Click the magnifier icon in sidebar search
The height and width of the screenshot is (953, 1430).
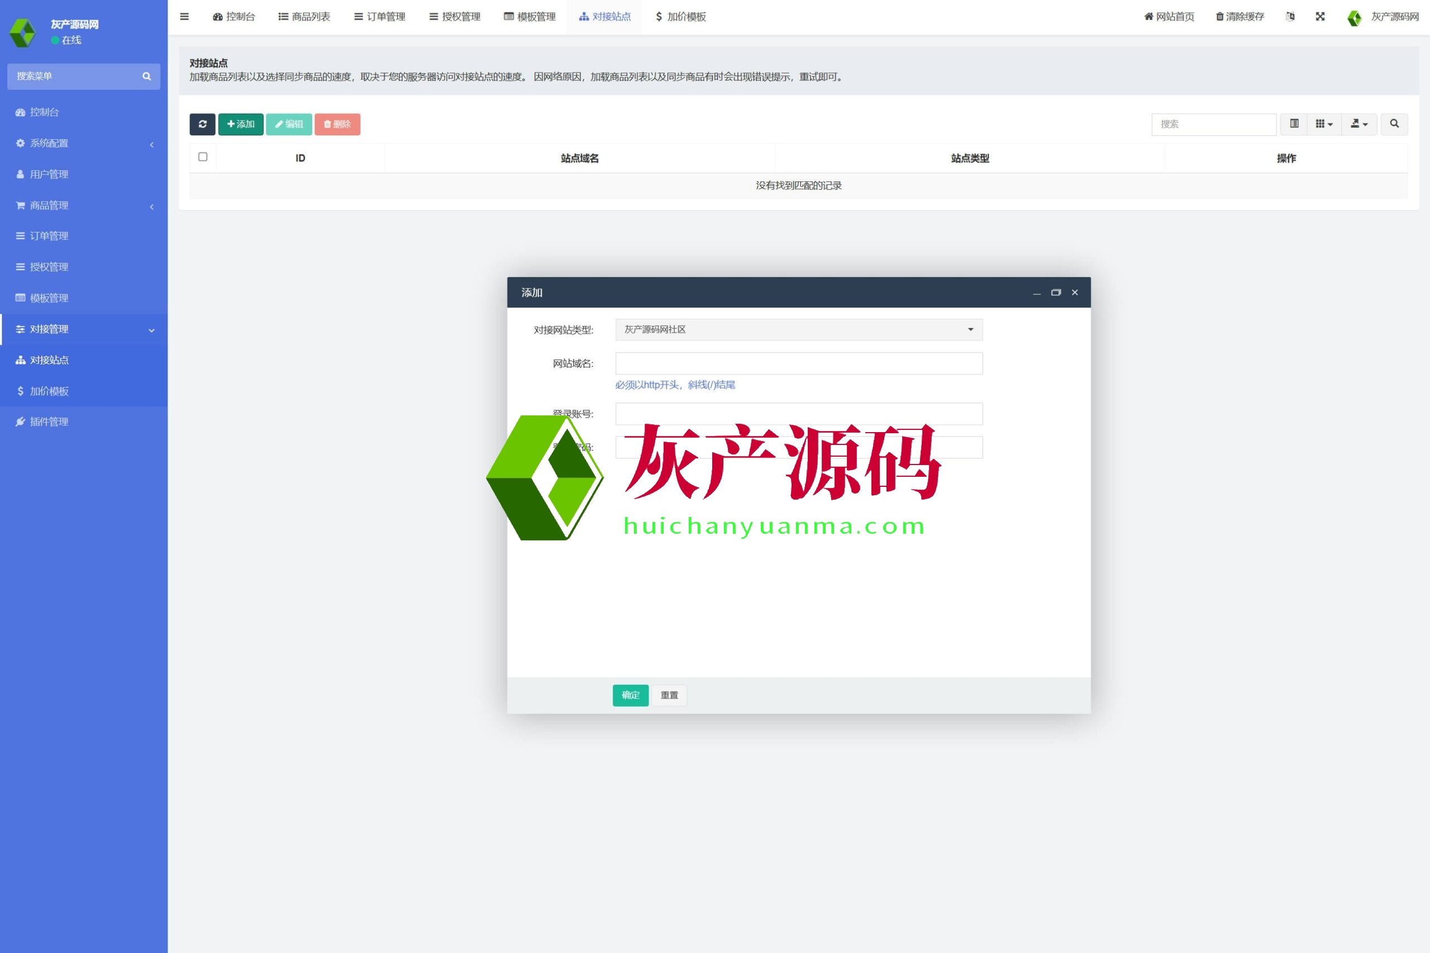click(x=146, y=76)
